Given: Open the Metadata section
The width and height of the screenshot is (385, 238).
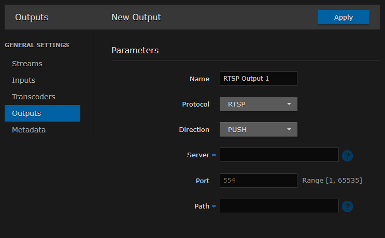Looking at the screenshot, I should [28, 130].
